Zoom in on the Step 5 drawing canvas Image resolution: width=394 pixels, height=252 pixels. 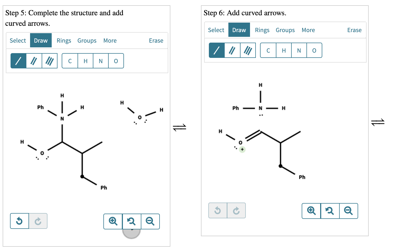tap(113, 221)
